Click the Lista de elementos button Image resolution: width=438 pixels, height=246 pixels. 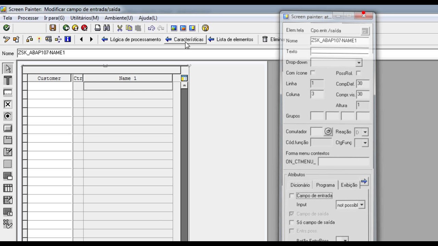pyautogui.click(x=231, y=39)
